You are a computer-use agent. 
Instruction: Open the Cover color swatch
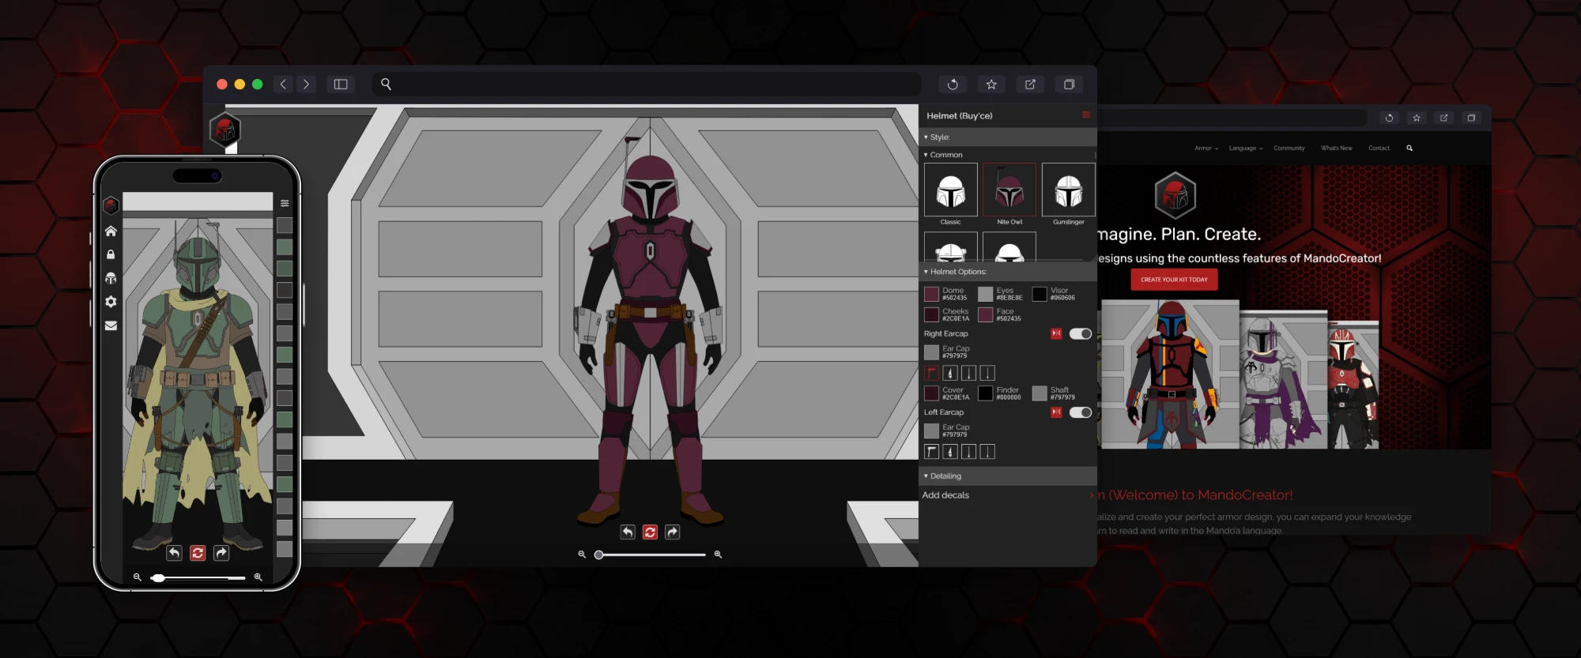tap(932, 393)
